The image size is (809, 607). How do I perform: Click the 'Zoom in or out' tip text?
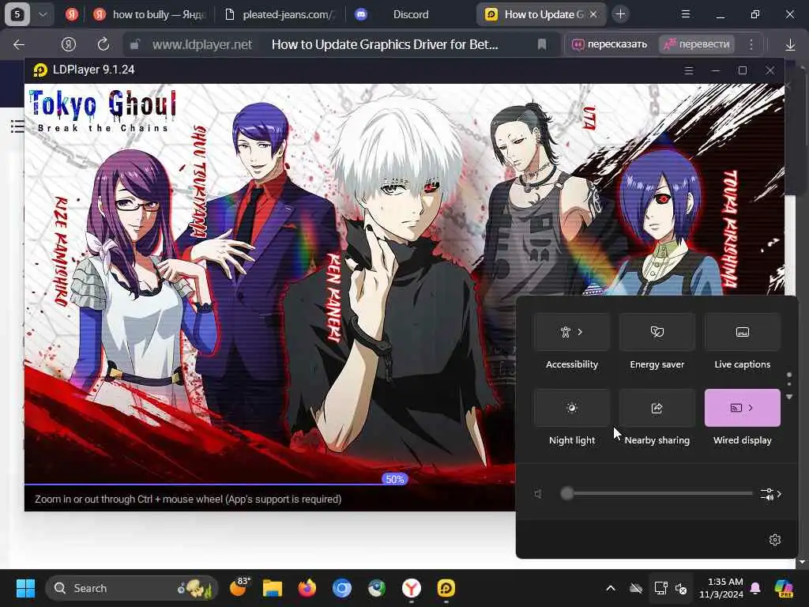coord(188,500)
